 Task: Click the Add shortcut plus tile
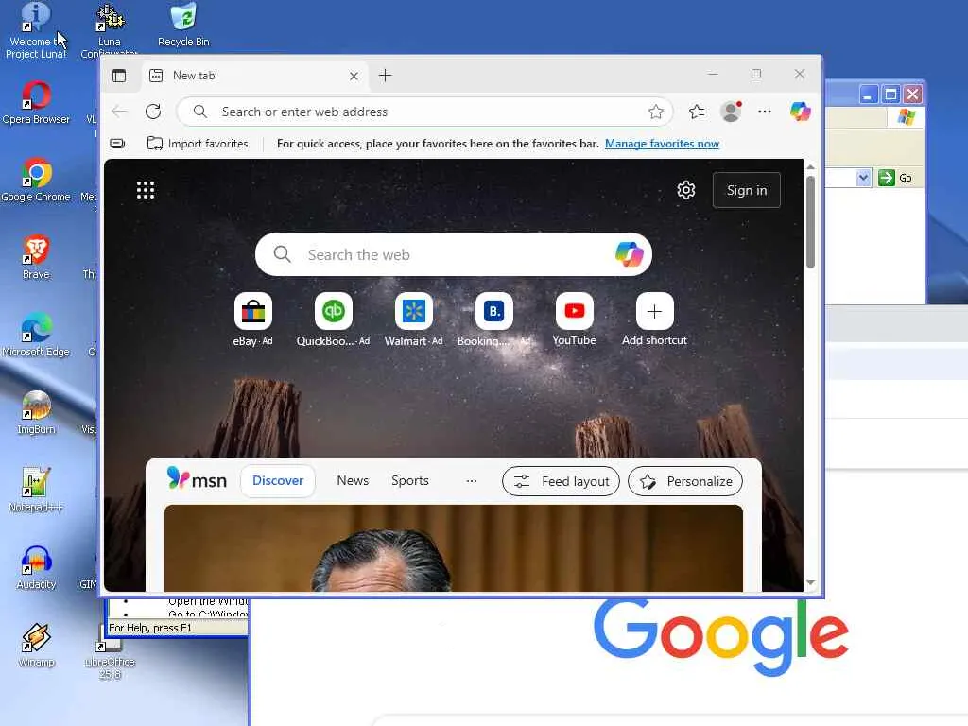coord(654,311)
